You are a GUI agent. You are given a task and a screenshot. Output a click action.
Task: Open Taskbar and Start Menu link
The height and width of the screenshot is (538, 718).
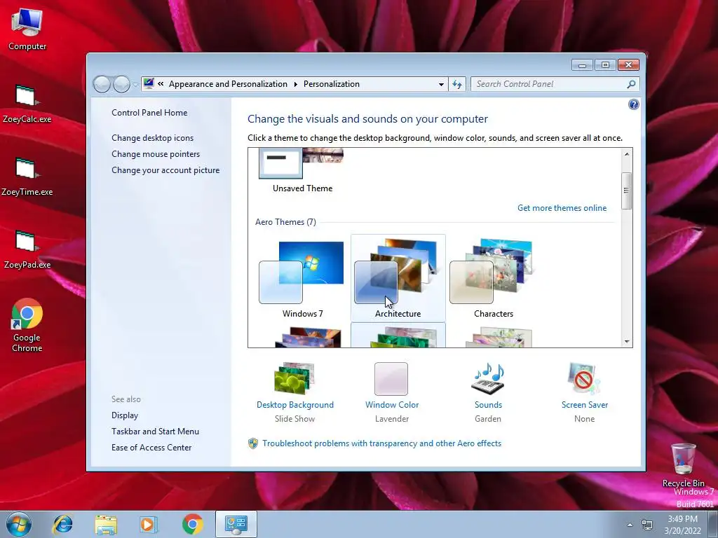click(x=155, y=431)
